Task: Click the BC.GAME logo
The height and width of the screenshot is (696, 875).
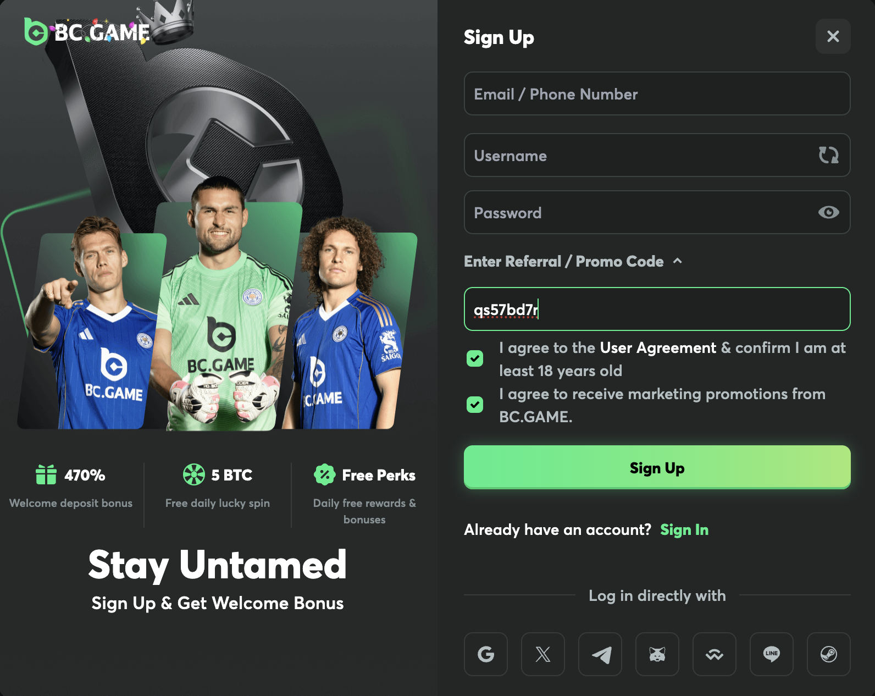Action: click(88, 32)
